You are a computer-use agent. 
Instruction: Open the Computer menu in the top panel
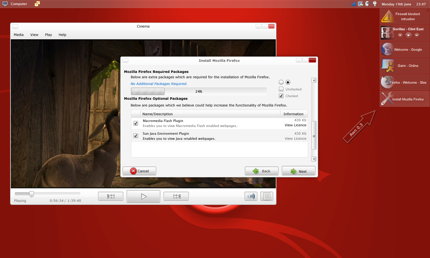click(x=15, y=4)
